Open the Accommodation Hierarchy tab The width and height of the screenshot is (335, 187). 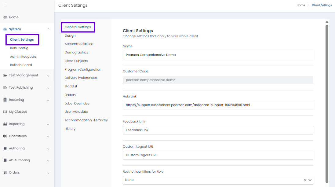[86, 120]
